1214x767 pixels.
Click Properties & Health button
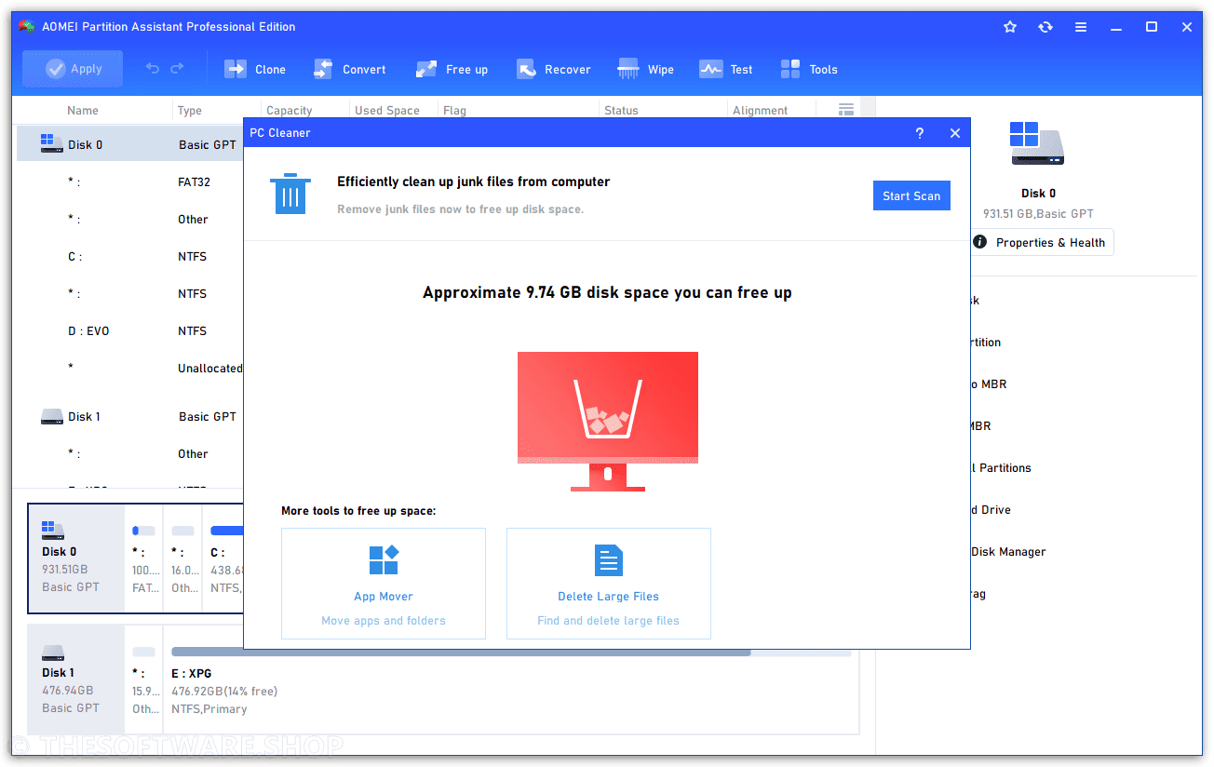(x=1041, y=242)
